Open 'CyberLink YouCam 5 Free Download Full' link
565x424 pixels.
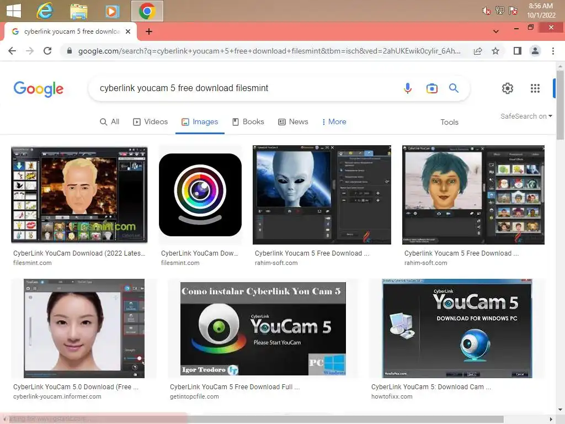point(234,387)
